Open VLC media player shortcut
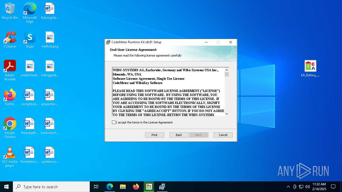Image resolution: width=342 pixels, height=192 pixels. tap(10, 157)
